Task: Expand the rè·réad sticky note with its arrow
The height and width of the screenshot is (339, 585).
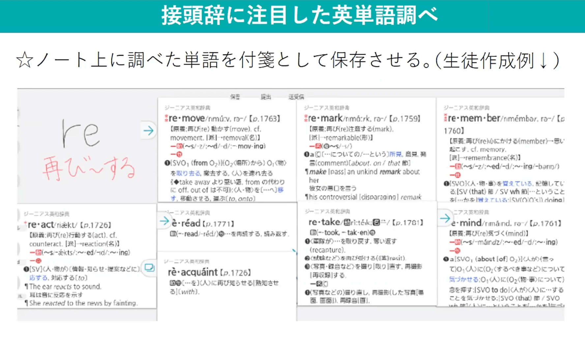Action: coord(164,221)
